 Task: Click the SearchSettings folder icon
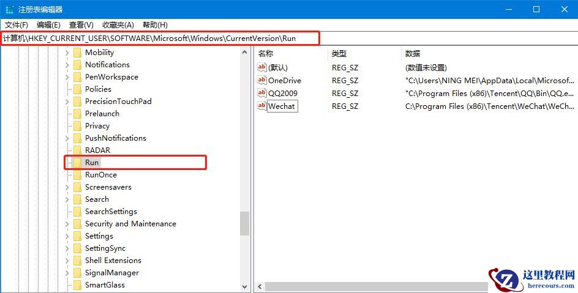(77, 211)
